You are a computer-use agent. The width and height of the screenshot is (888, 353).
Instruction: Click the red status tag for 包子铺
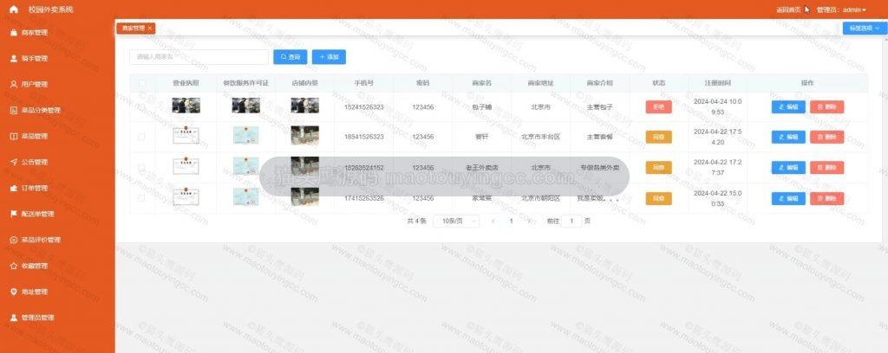659,106
